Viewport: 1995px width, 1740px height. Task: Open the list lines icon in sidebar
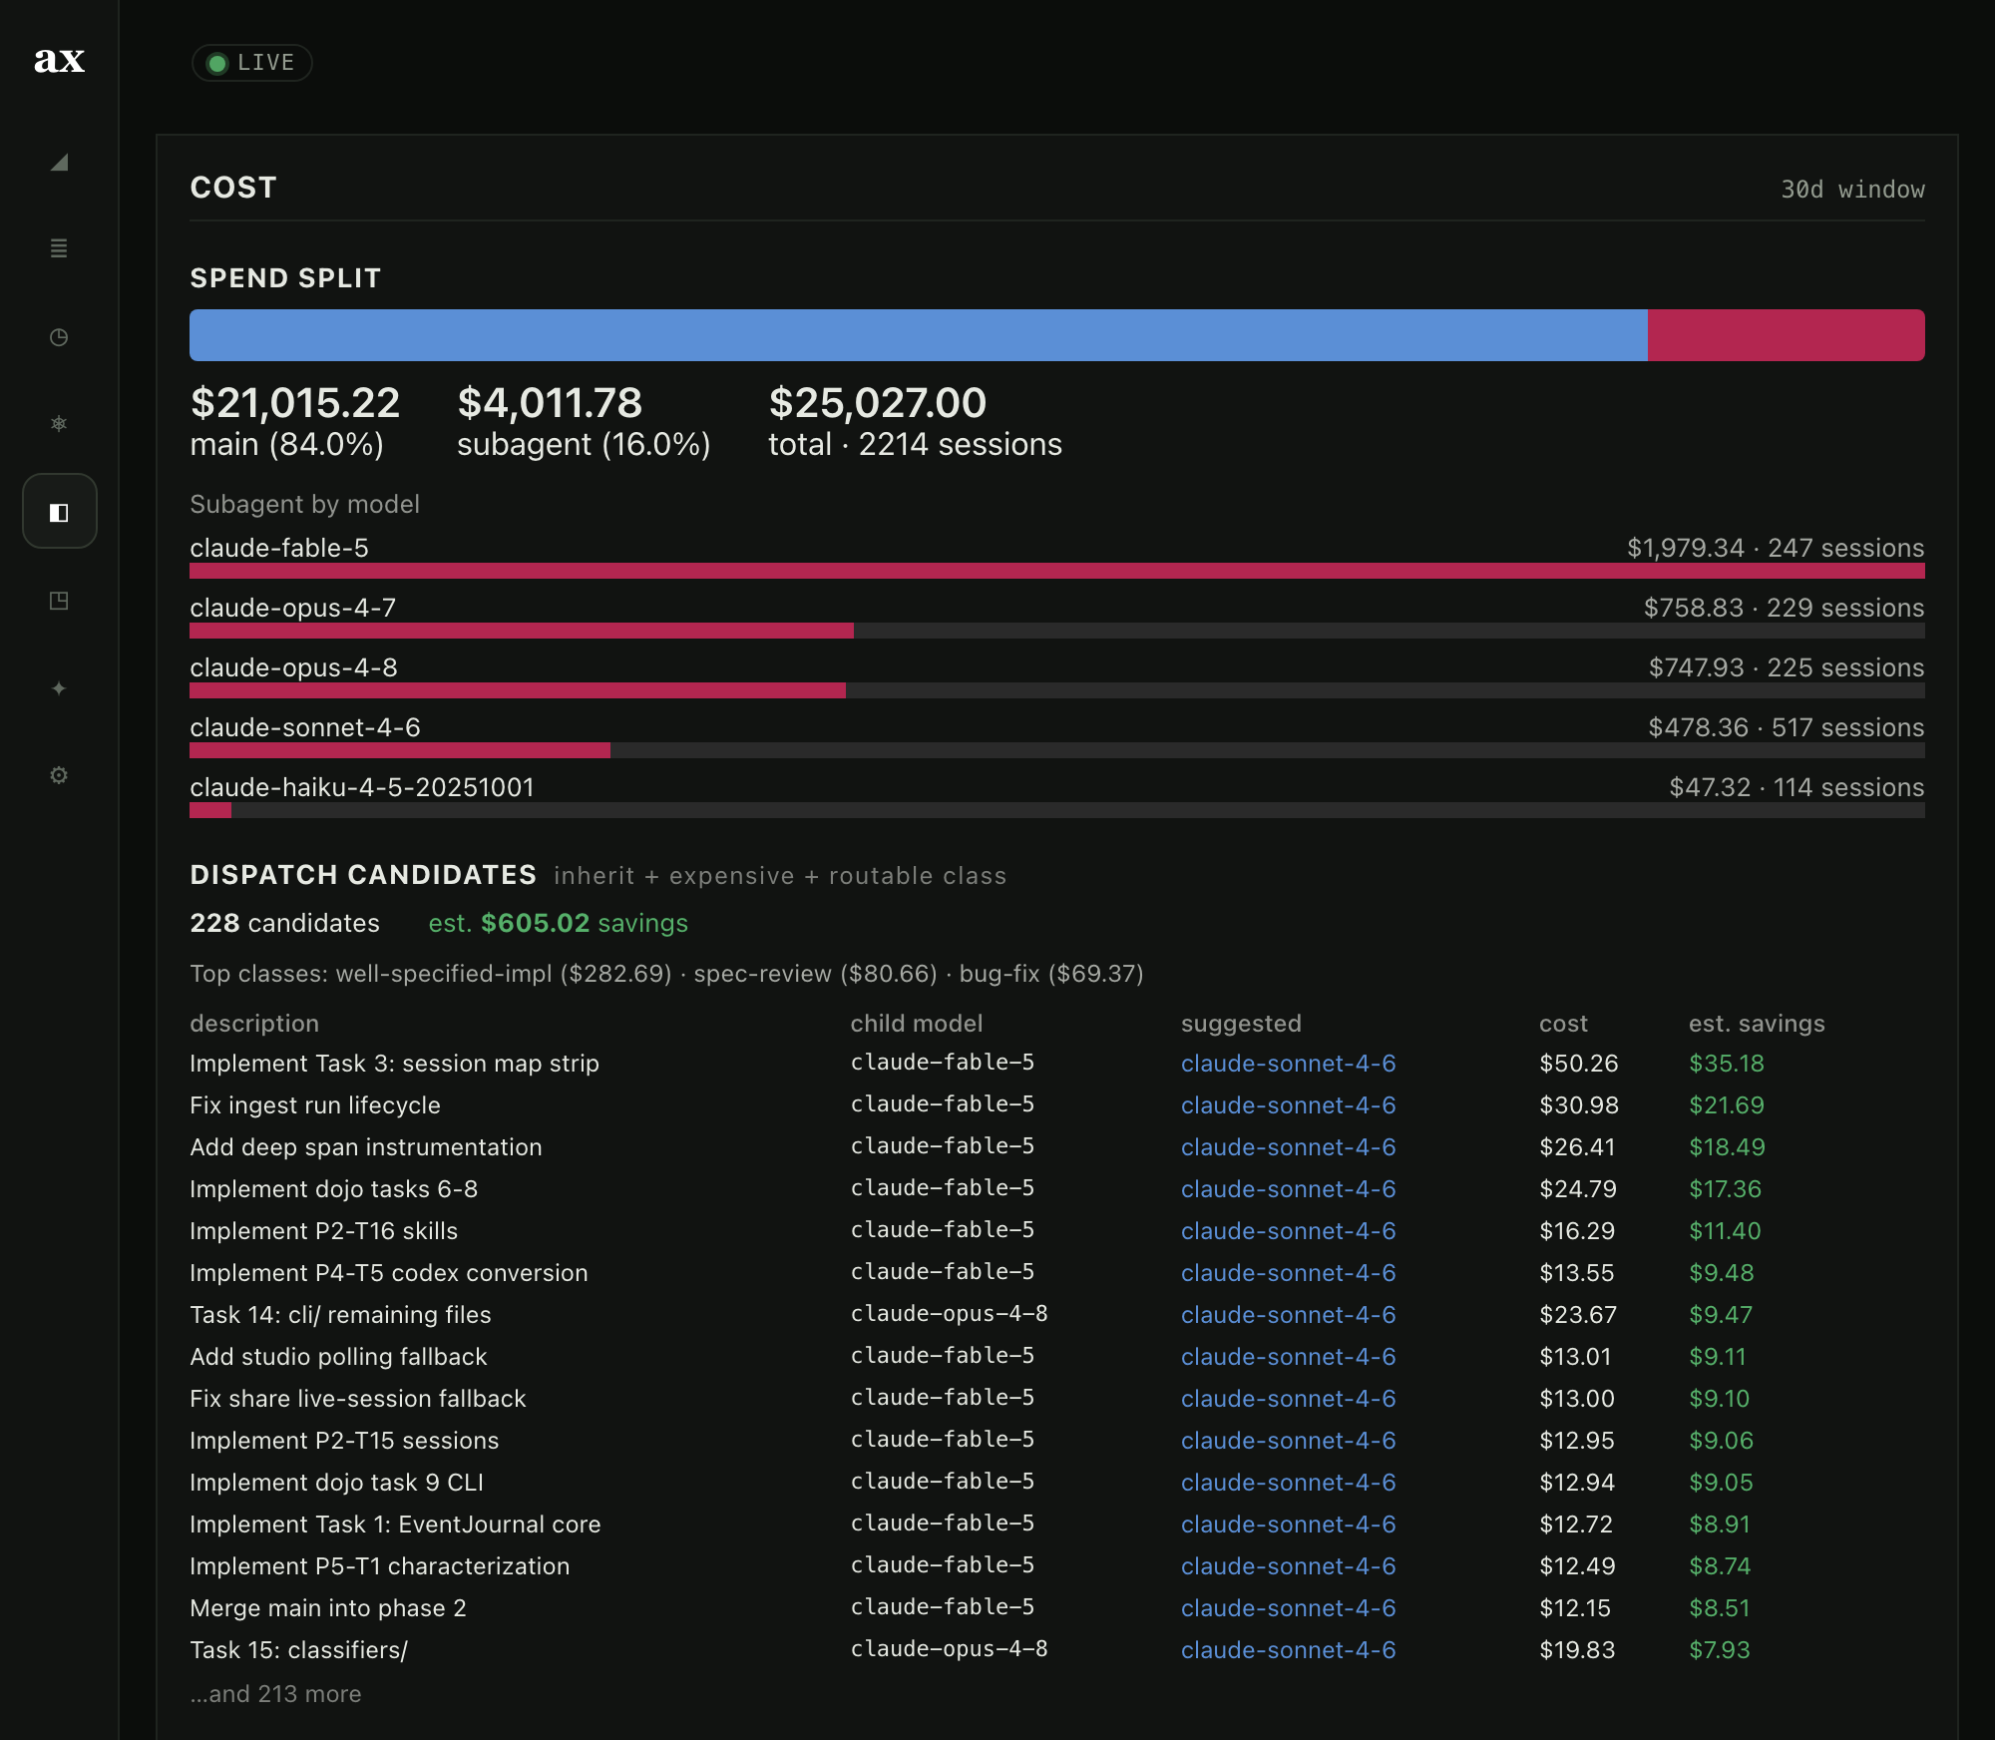59,248
